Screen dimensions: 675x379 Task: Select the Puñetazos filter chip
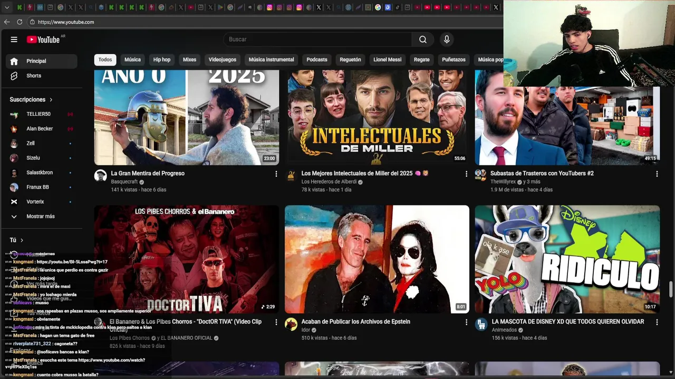click(x=454, y=59)
